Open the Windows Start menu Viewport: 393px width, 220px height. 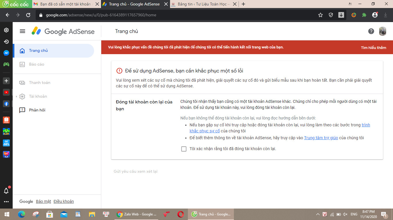tap(7, 214)
